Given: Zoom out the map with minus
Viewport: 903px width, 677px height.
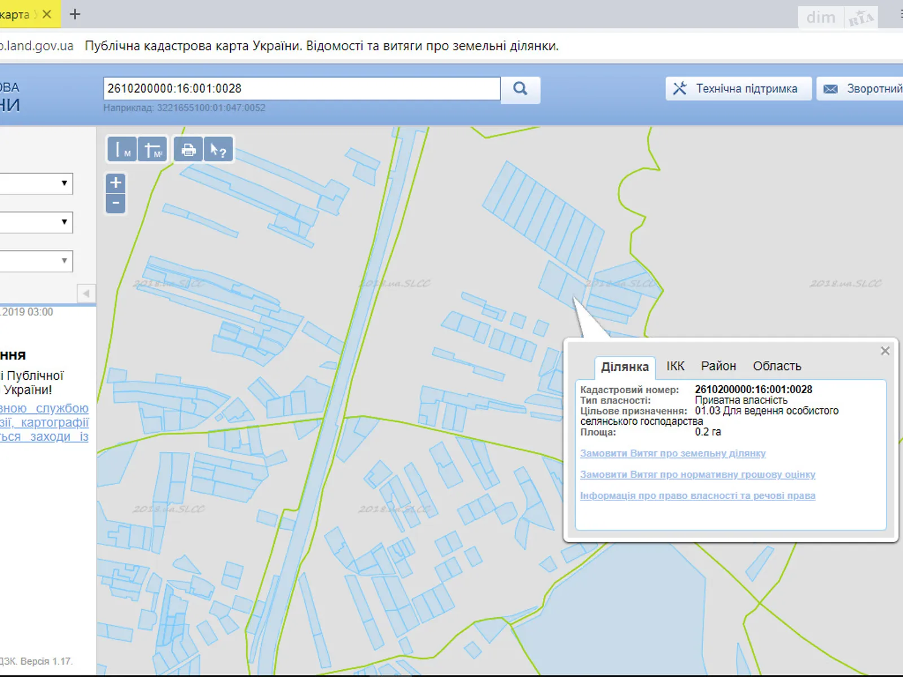Looking at the screenshot, I should coord(116,203).
